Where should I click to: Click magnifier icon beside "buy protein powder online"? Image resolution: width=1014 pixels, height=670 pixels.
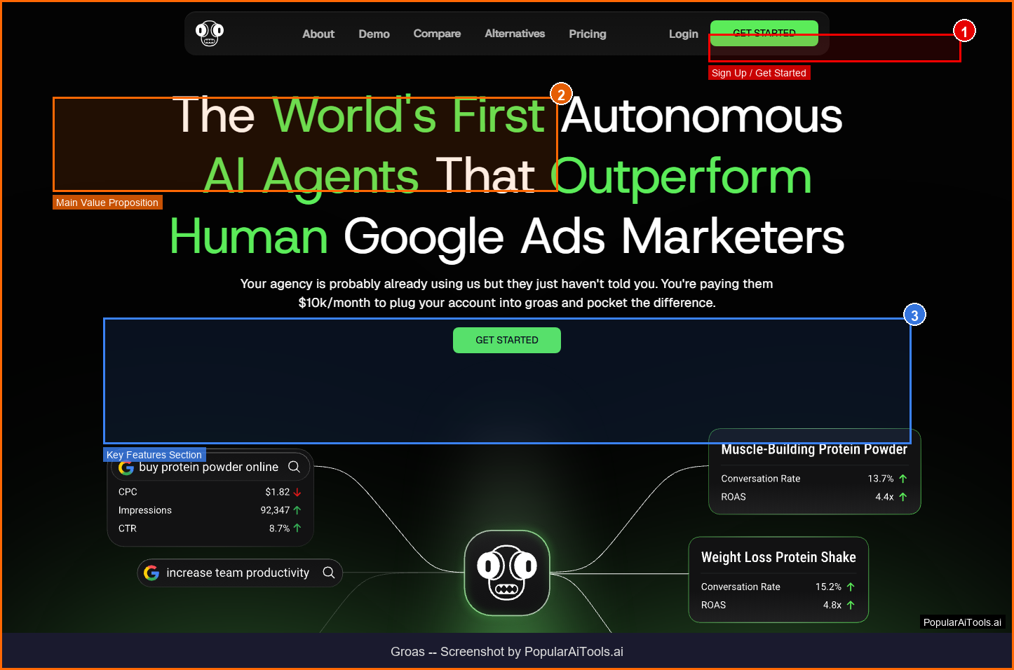(295, 467)
